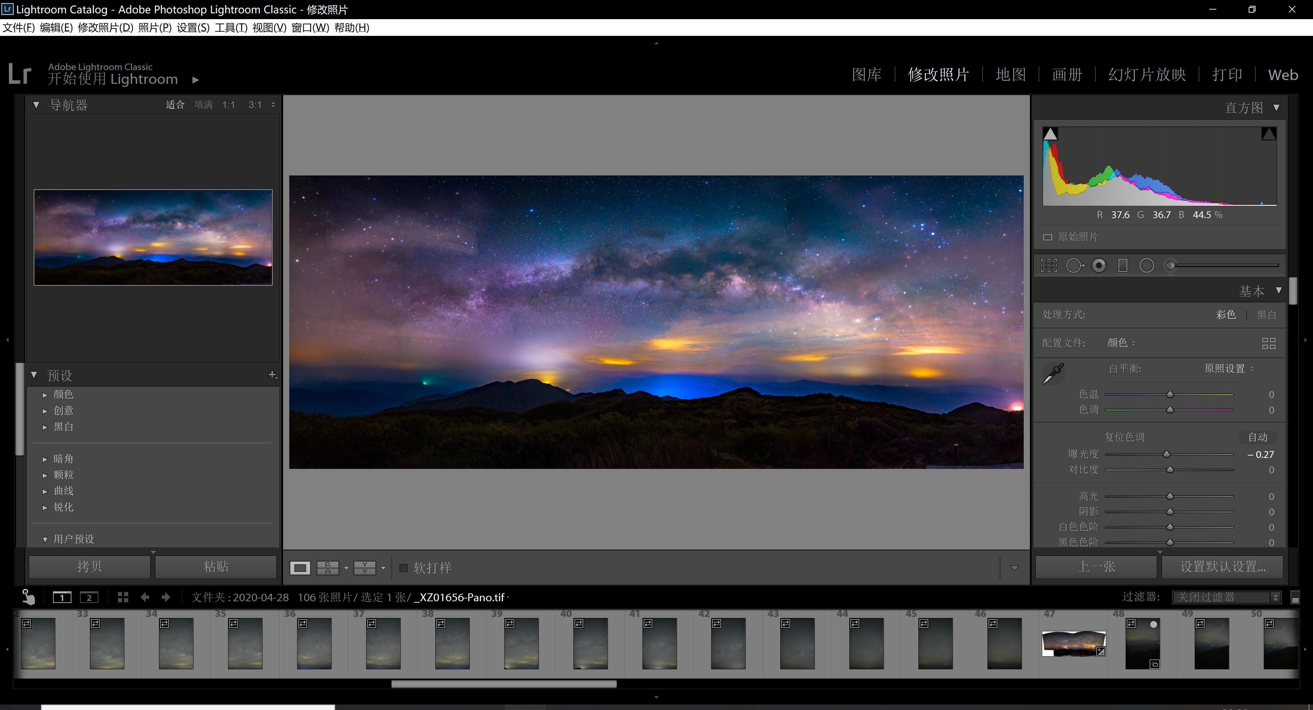The image size is (1313, 710).
Task: Select the Spot Removal tool
Action: [1074, 265]
